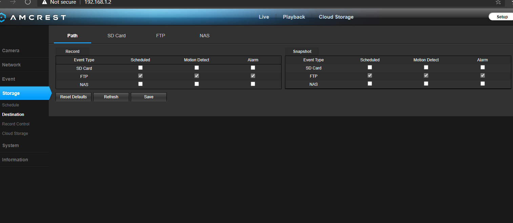Check SD Card Alarm snapshot checkbox
This screenshot has height=223, width=513.
483,67
